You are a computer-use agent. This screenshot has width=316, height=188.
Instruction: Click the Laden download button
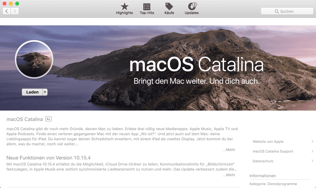pos(32,92)
